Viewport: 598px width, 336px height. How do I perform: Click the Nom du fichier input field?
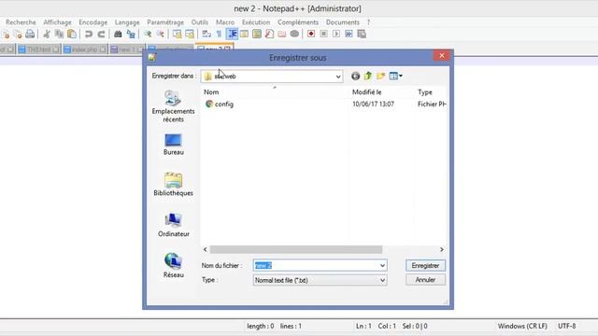coord(320,265)
